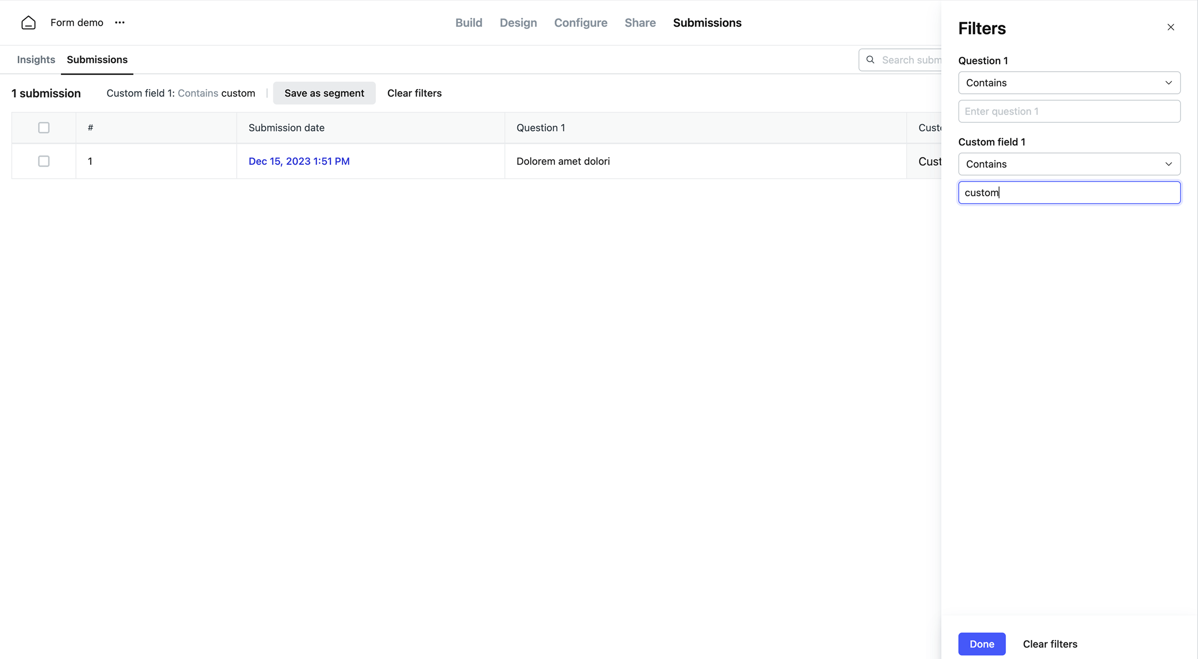
Task: Expand the Question 1 Contains dropdown
Action: [x=1069, y=83]
